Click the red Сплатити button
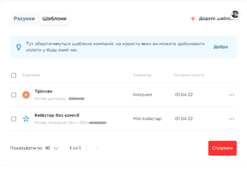The height and width of the screenshot is (170, 247). click(x=223, y=148)
